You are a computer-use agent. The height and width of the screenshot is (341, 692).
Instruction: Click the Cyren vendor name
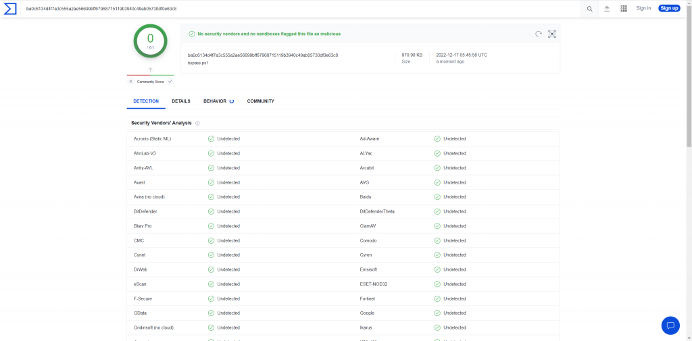point(366,255)
